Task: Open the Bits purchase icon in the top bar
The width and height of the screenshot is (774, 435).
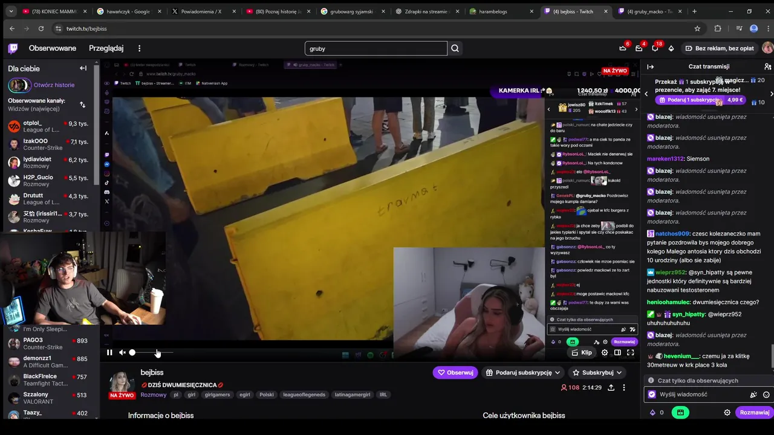Action: point(671,48)
